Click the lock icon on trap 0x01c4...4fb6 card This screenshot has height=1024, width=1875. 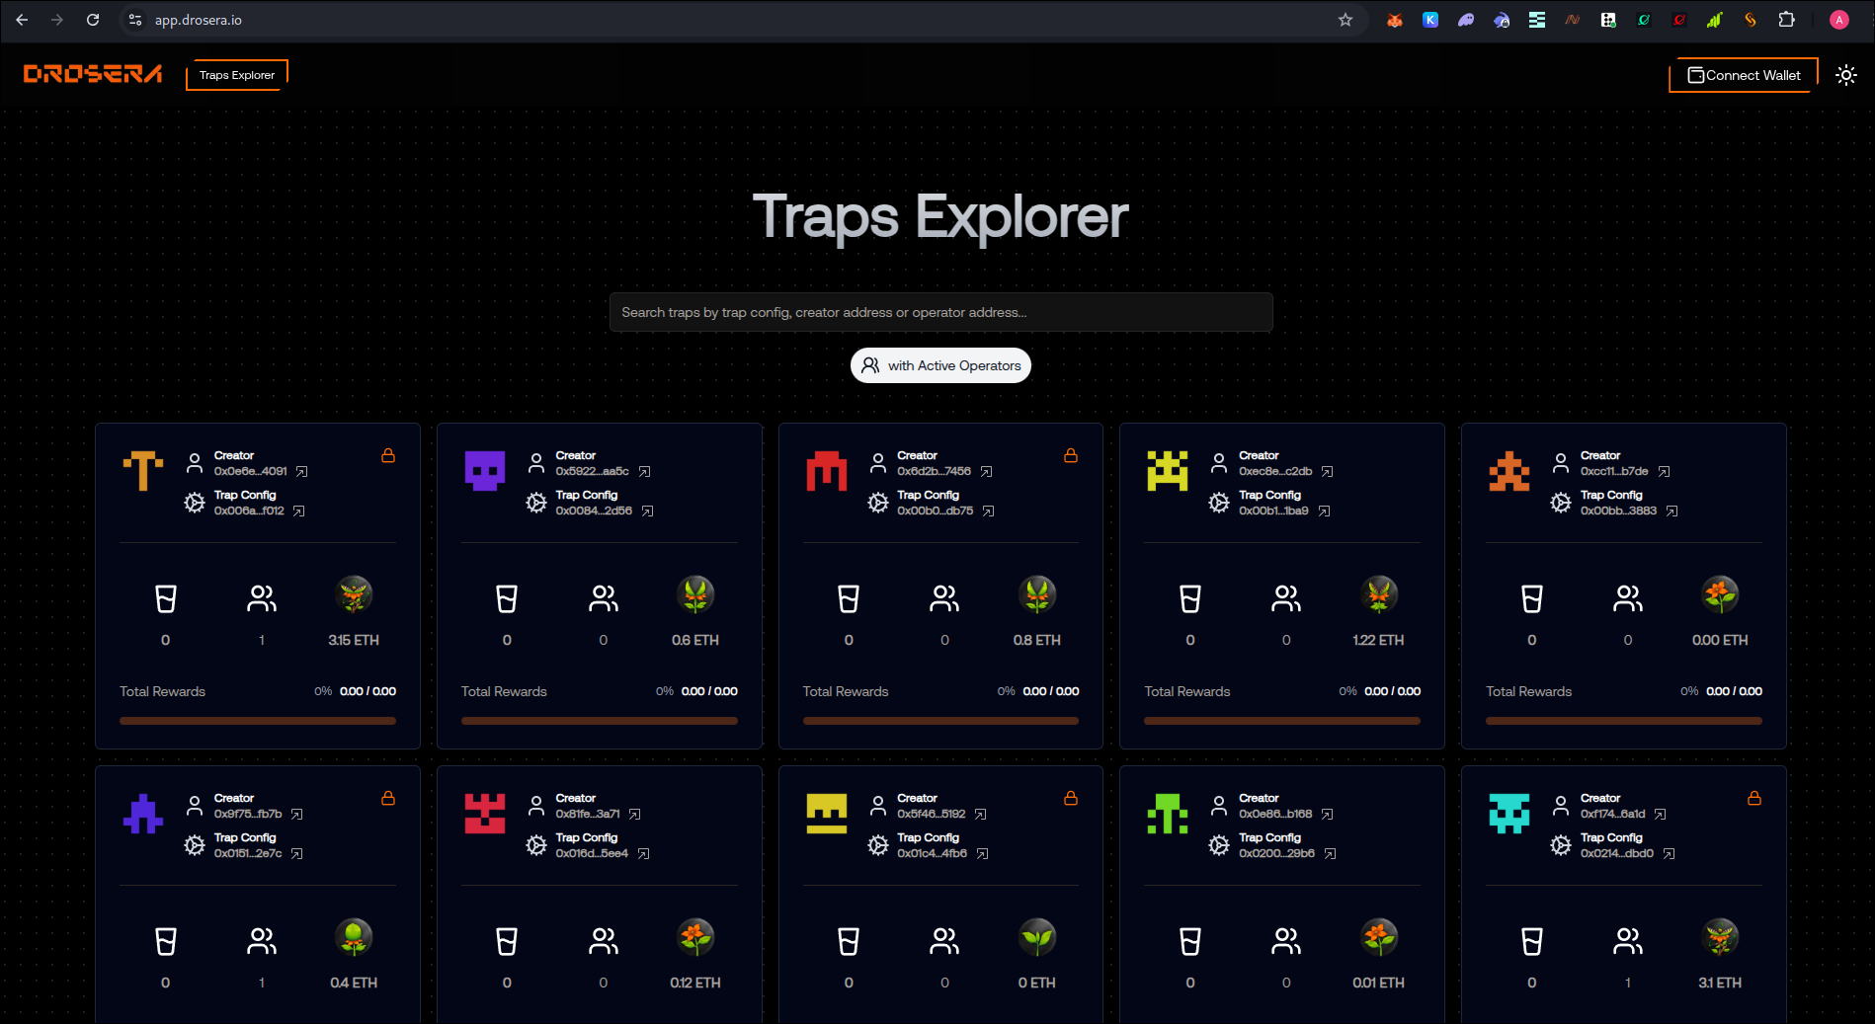tap(1071, 798)
